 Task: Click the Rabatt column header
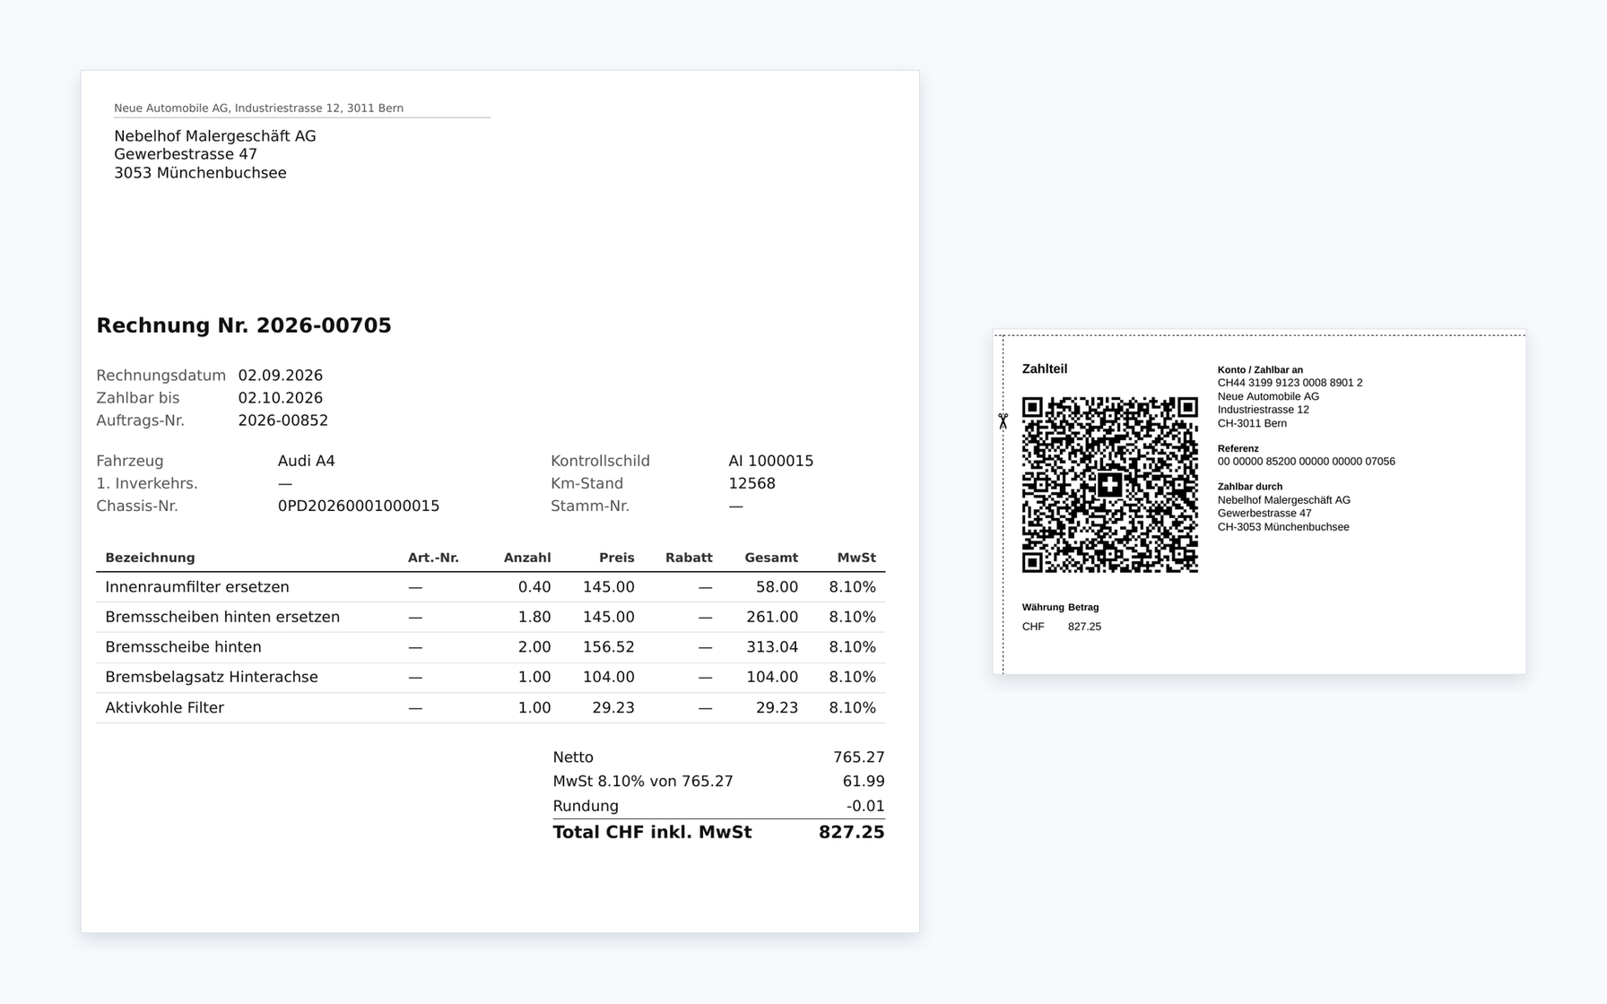[x=689, y=558]
